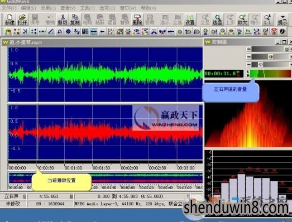This screenshot has width=292, height=222.
Task: Click the red right channel waveform
Action: 105,133
